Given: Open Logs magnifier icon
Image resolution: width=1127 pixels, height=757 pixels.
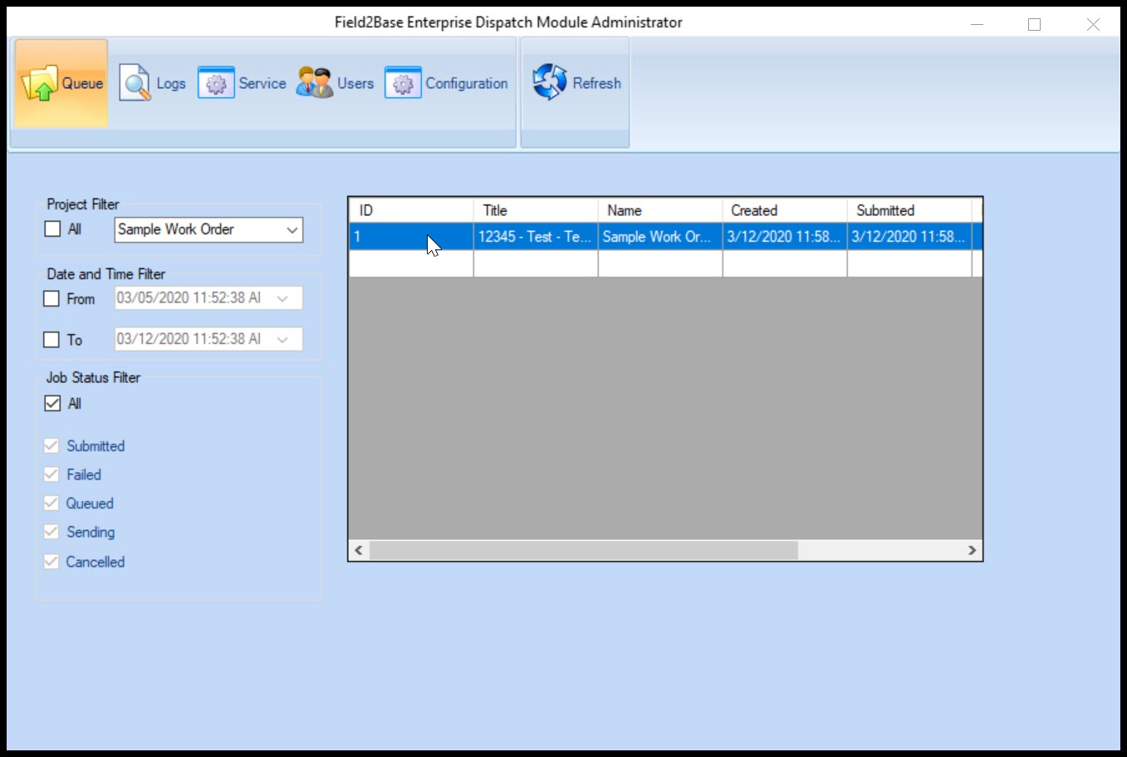Looking at the screenshot, I should point(135,83).
